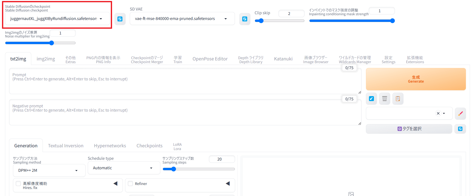Image resolution: width=472 pixels, height=196 pixels.
Task: Click the clipboard apply-styles icon
Action: [398, 99]
